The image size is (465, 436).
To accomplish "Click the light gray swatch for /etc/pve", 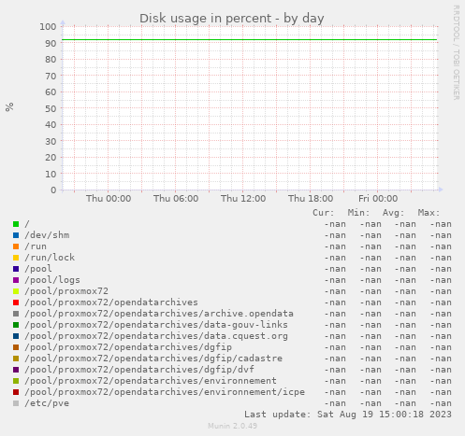I will pos(16,403).
